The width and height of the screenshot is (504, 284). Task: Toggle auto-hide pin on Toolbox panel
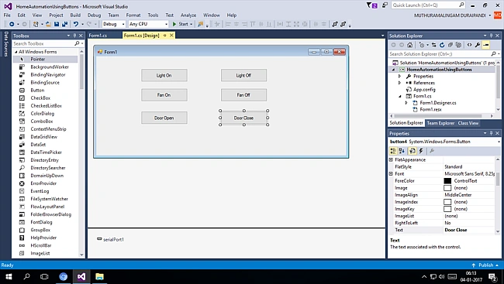74,36
